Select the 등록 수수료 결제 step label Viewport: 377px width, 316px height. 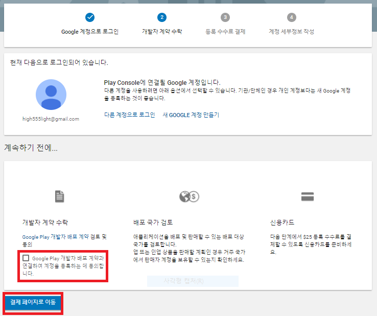pyautogui.click(x=225, y=31)
